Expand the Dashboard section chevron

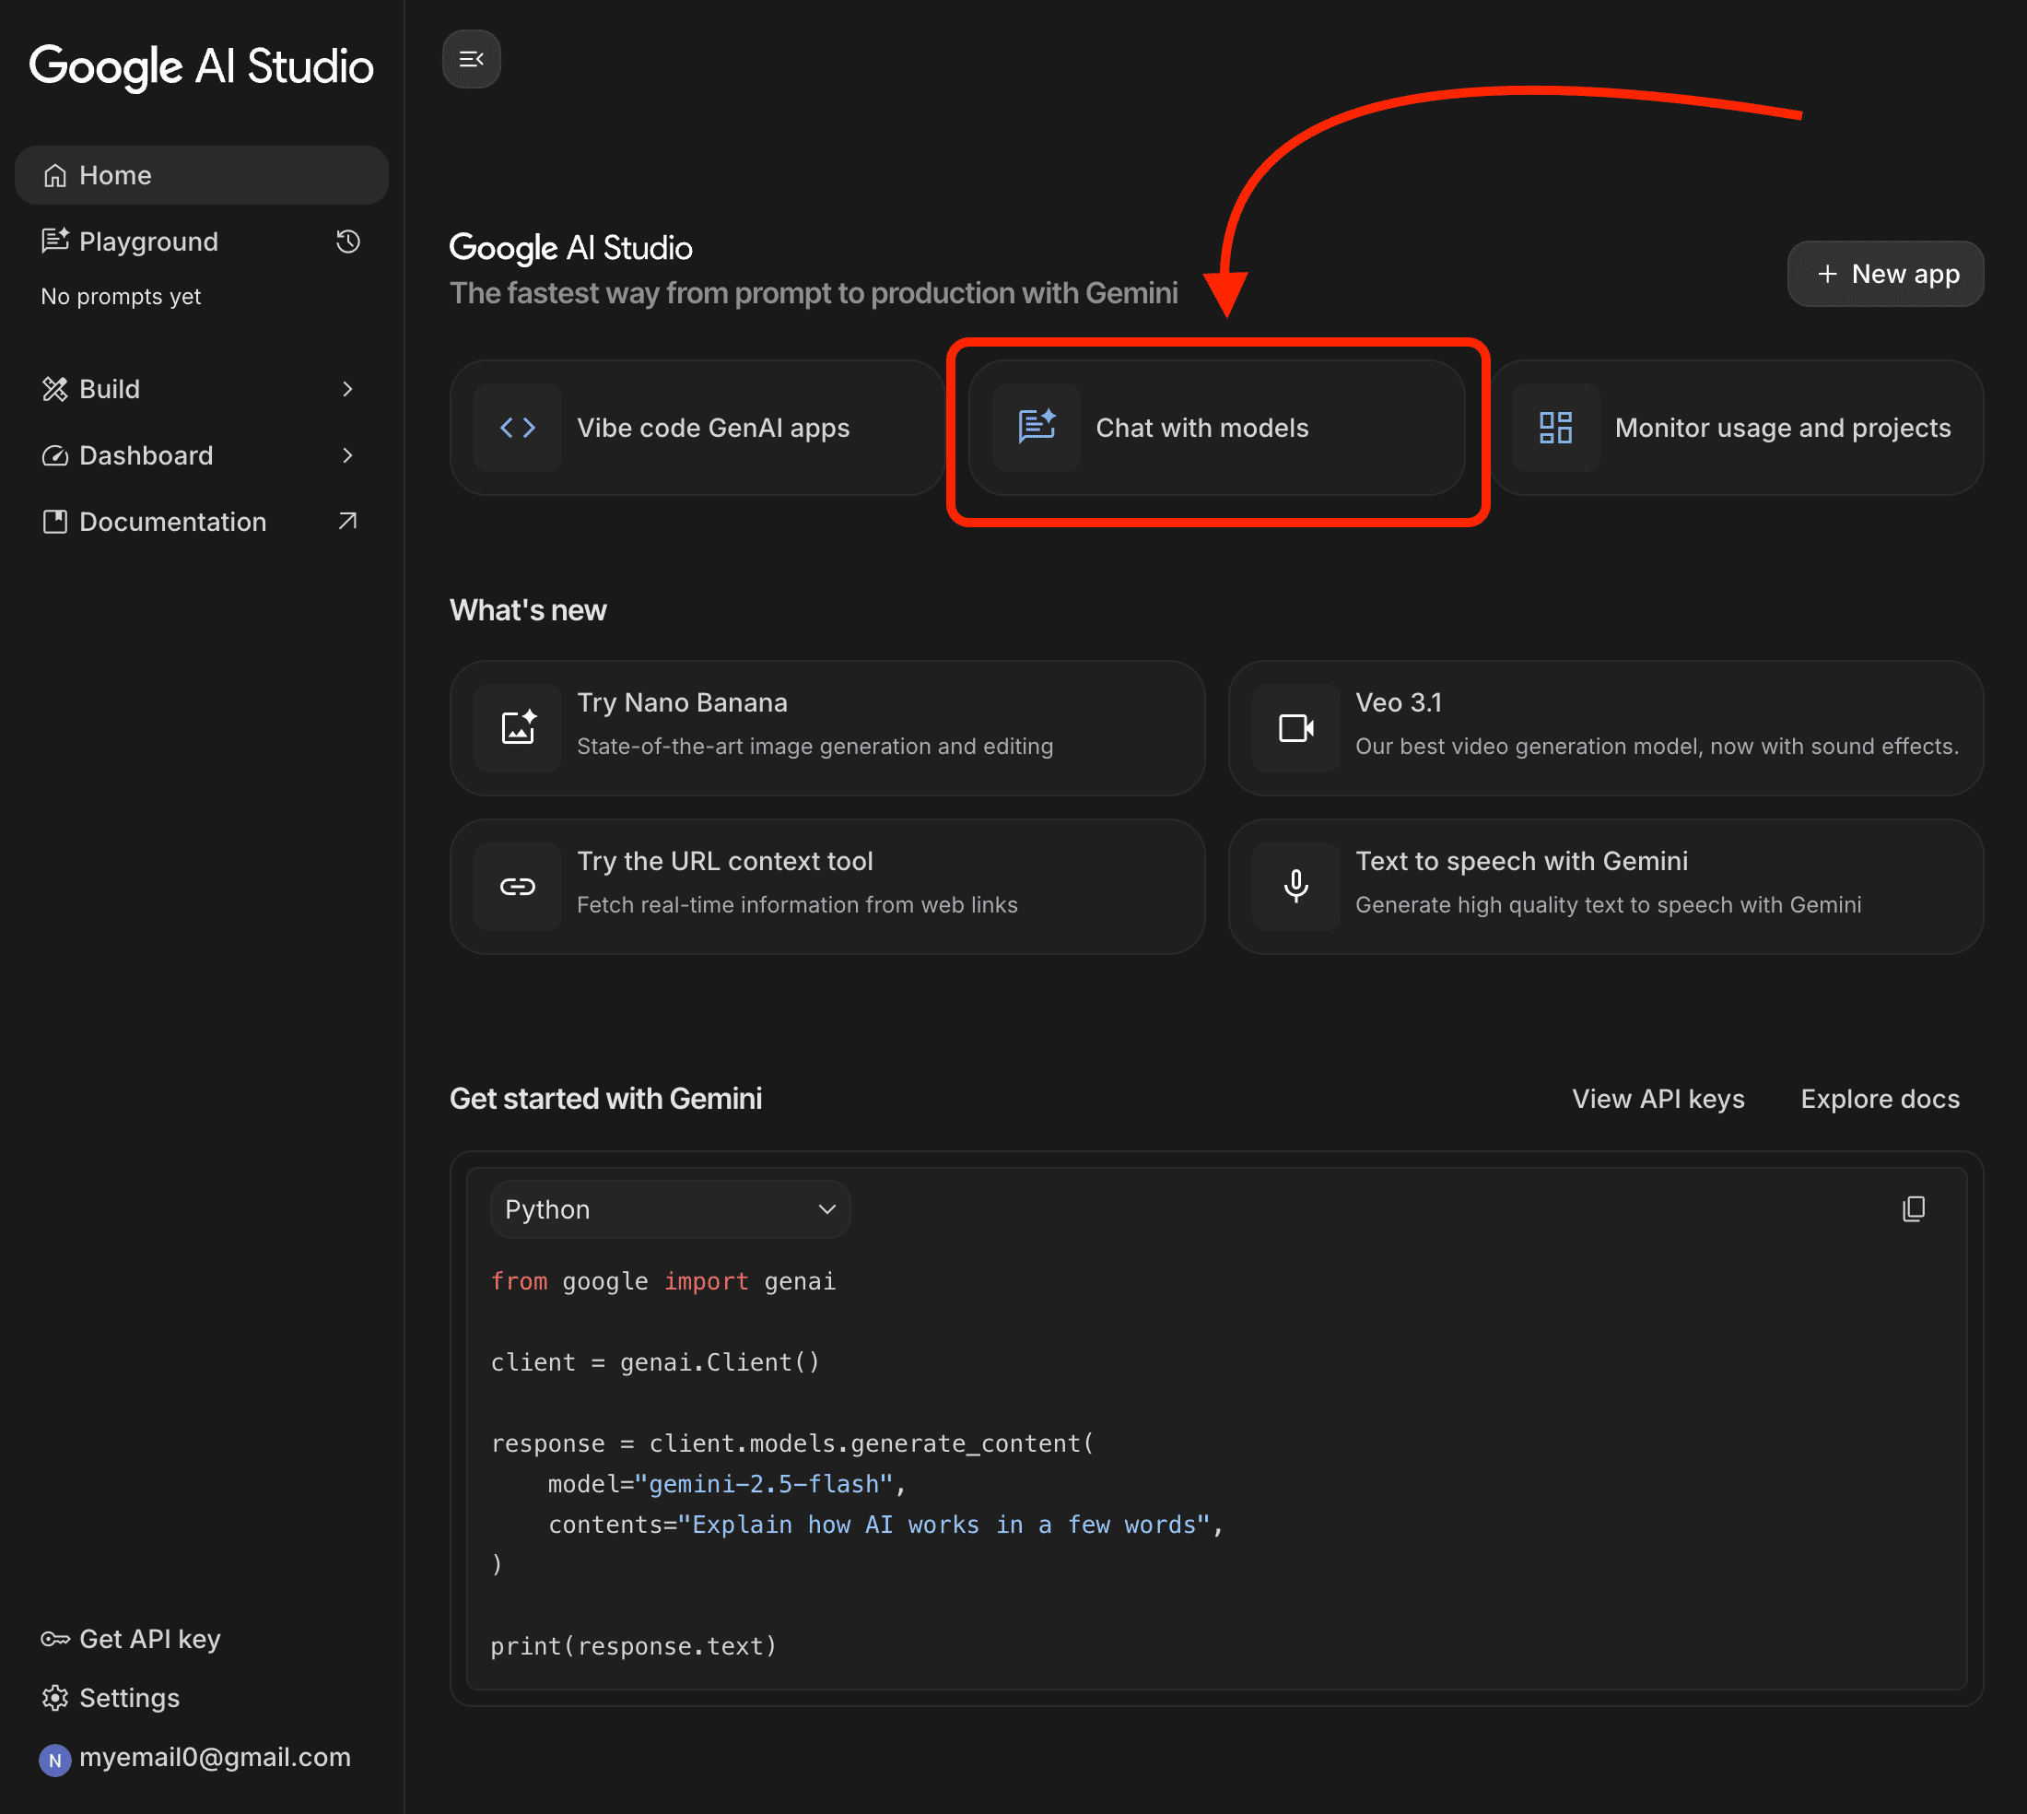click(x=347, y=455)
